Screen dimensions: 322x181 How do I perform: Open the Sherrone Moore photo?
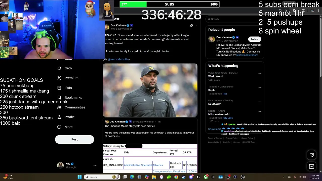coord(150,90)
